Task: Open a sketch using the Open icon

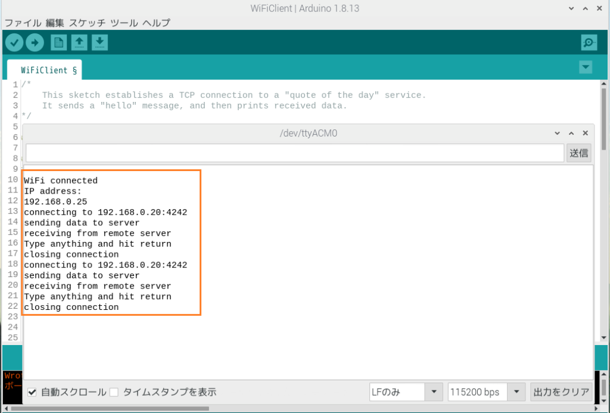Action: pos(79,42)
